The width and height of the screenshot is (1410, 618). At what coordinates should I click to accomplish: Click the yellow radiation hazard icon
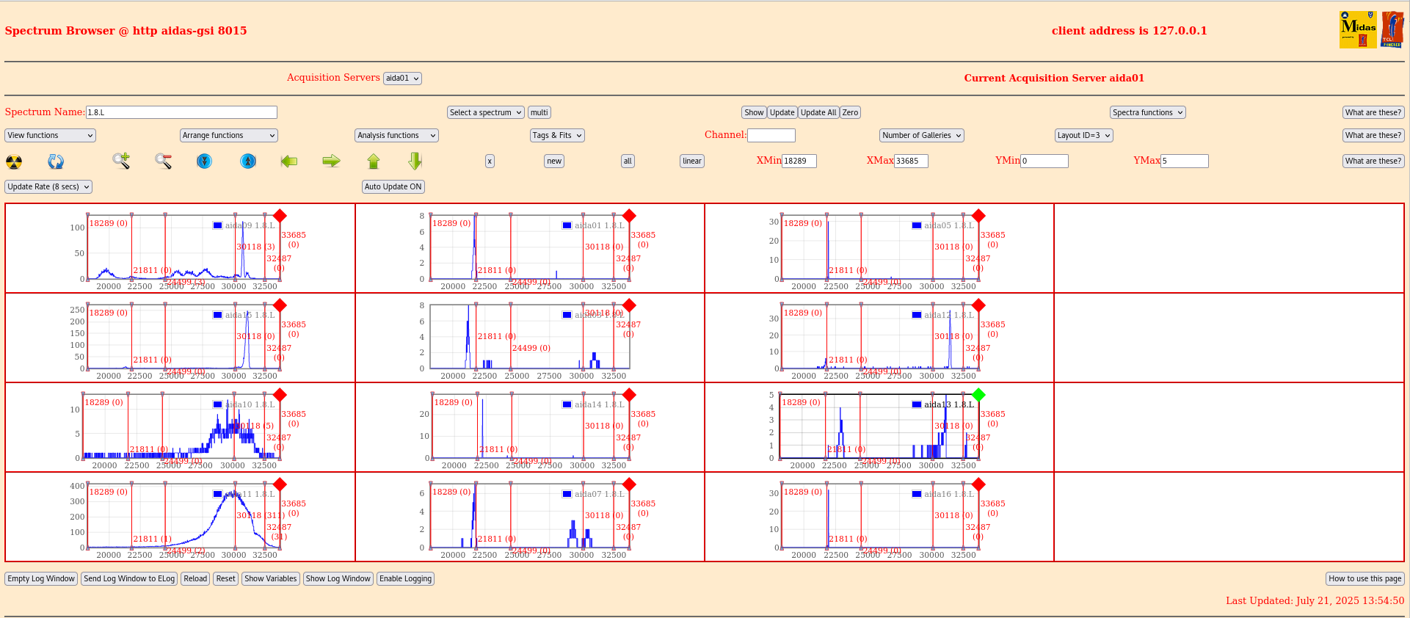14,161
